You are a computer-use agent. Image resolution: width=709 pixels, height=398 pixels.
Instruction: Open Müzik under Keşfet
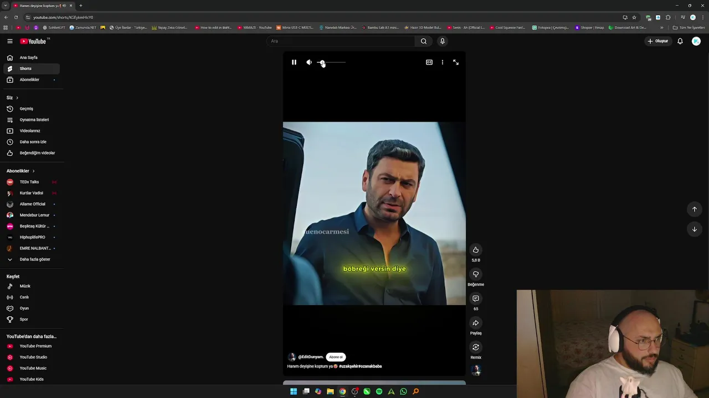[31, 286]
